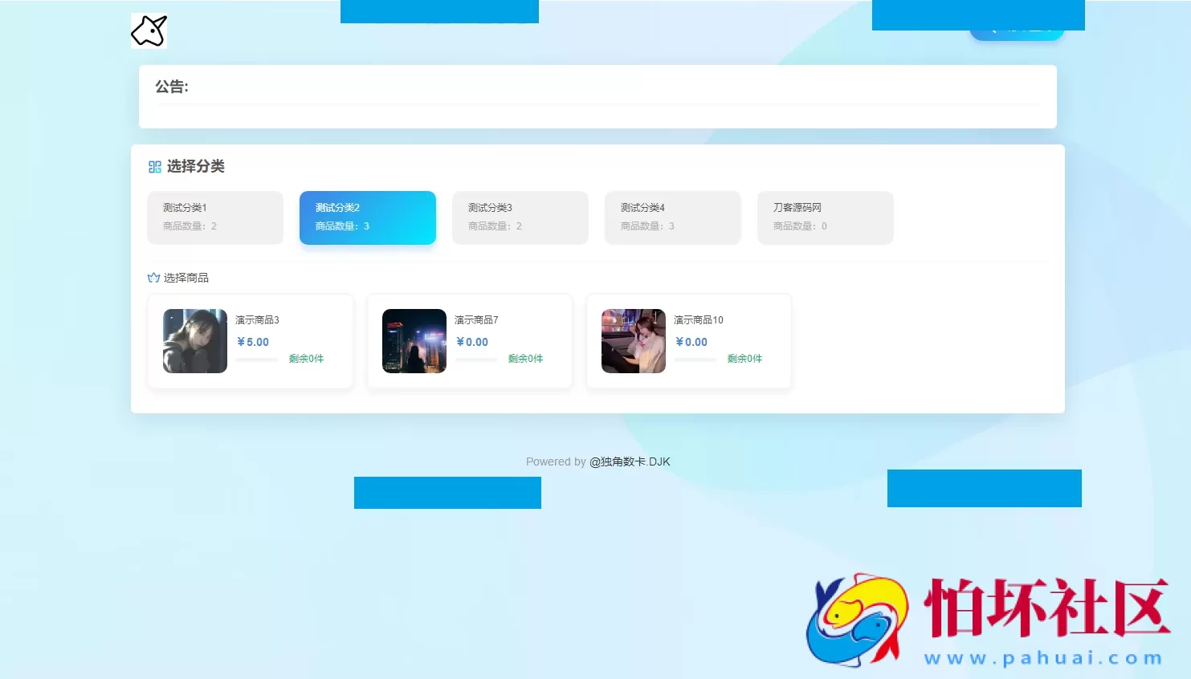Select the 测试分类3 category
The image size is (1191, 679).
tap(520, 218)
